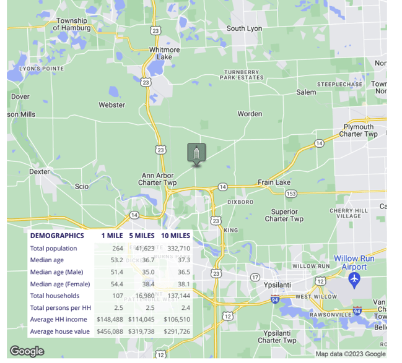
Task: Select the households value 137,144
Action: click(178, 296)
